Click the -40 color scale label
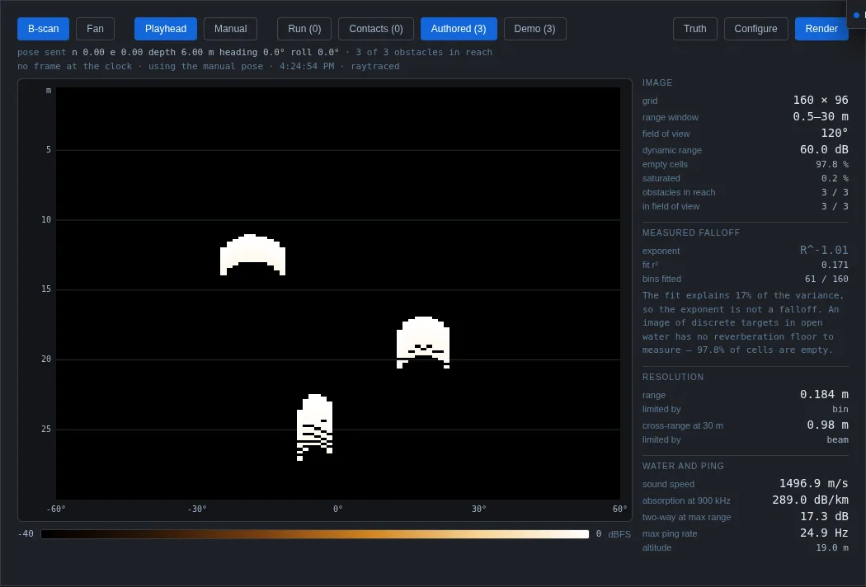This screenshot has height=587, width=866. [26, 534]
